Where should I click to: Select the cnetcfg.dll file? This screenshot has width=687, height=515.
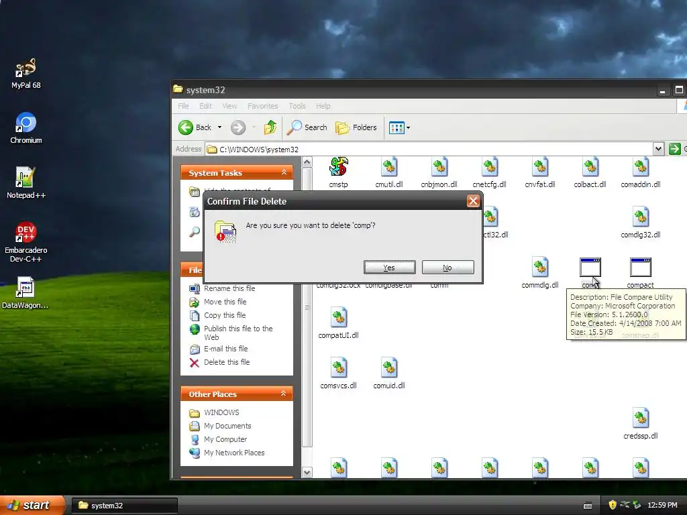(489, 172)
